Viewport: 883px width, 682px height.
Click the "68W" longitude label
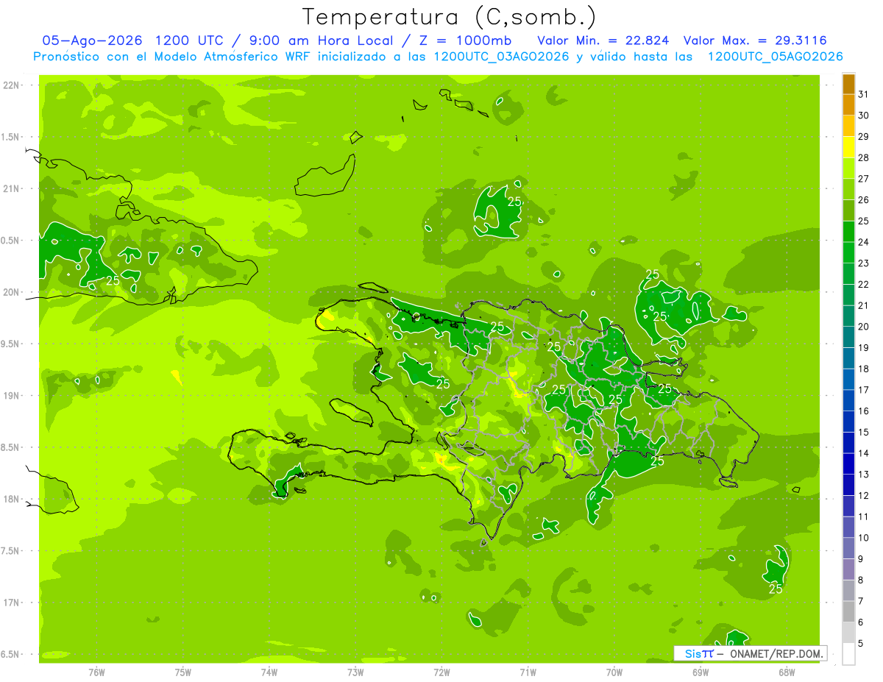(x=787, y=672)
